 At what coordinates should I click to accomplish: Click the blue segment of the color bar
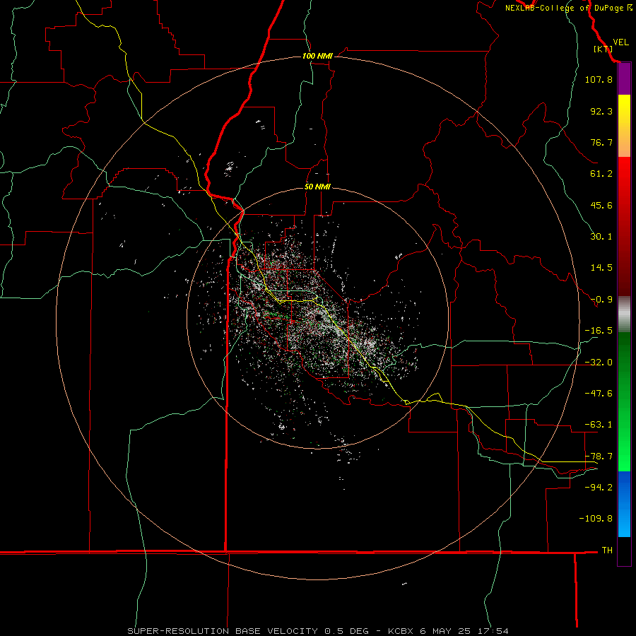pos(624,504)
